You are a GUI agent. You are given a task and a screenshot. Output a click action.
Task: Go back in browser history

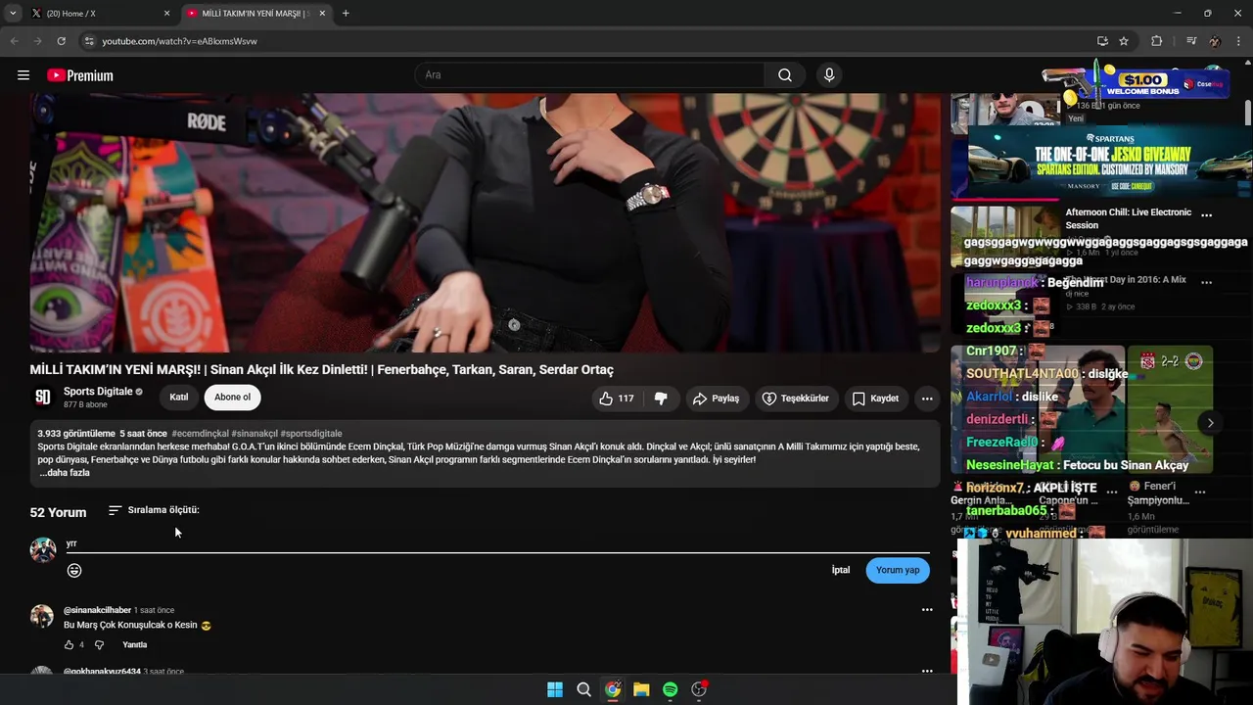14,41
